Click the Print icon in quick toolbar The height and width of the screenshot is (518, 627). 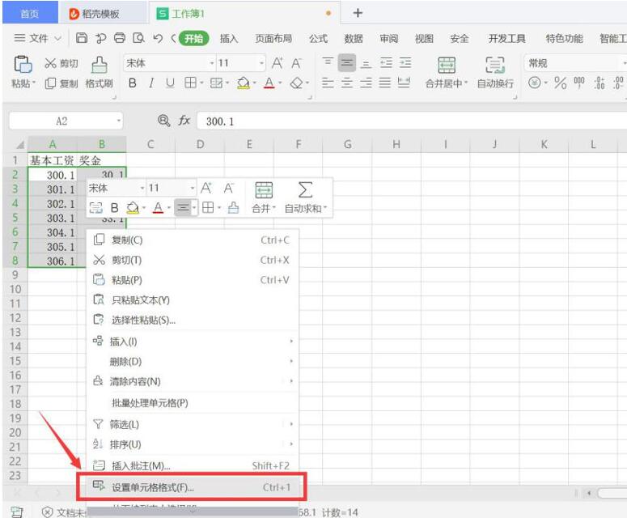coord(120,38)
